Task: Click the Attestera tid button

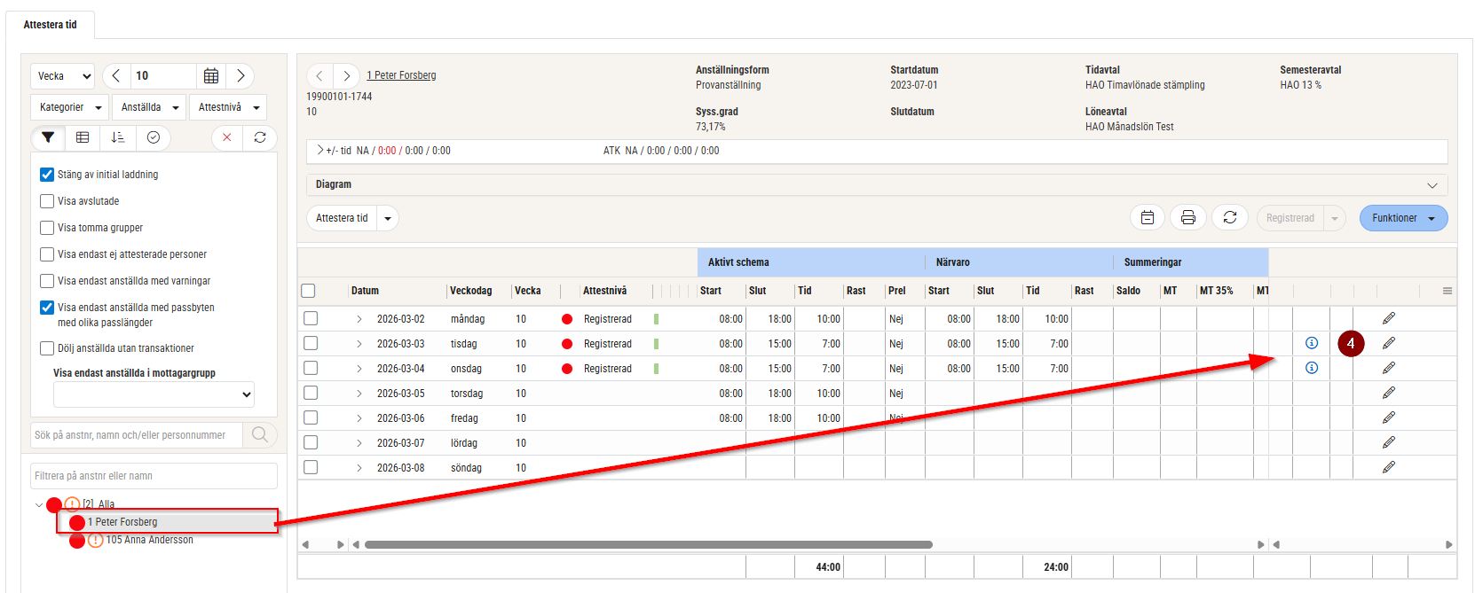Action: tap(342, 218)
